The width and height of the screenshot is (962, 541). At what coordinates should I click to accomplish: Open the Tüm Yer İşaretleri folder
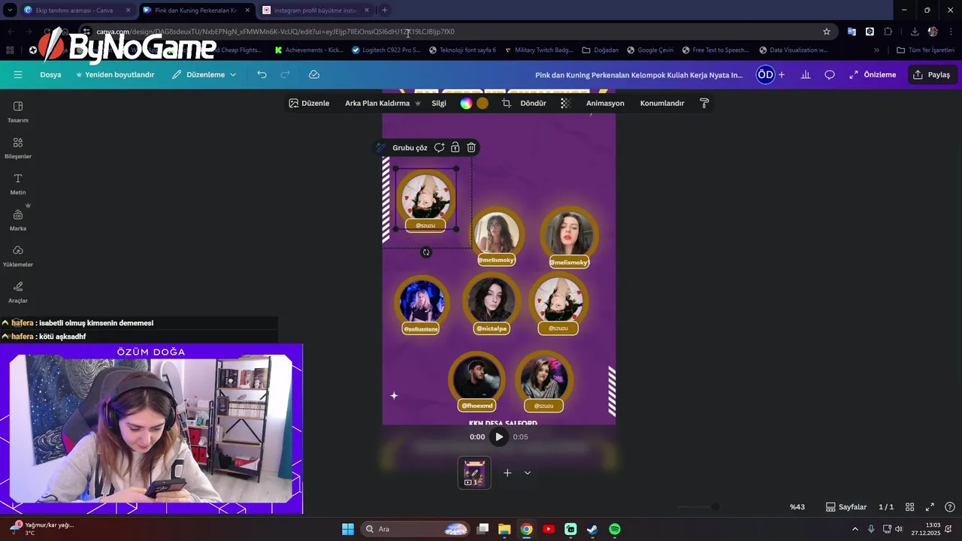[x=925, y=50]
